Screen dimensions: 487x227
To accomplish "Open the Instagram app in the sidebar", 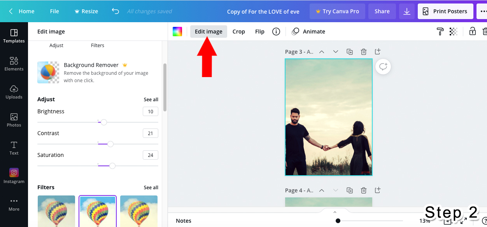I will click(x=14, y=176).
